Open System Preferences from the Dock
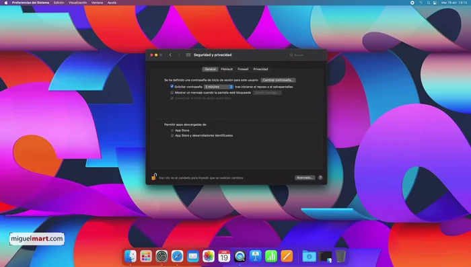This screenshot has height=267, width=471. 161,256
